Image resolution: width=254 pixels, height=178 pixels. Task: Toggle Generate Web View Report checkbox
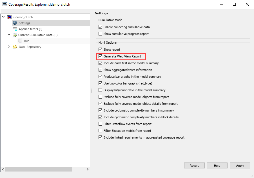[101, 56]
